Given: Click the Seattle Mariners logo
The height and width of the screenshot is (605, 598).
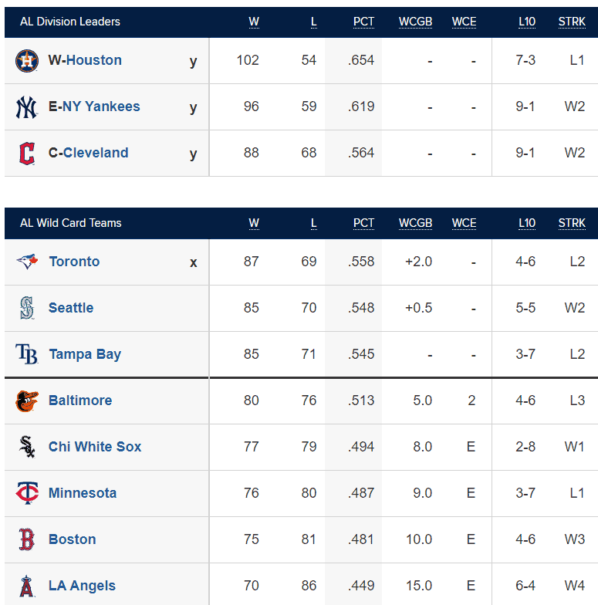Looking at the screenshot, I should click(x=26, y=307).
